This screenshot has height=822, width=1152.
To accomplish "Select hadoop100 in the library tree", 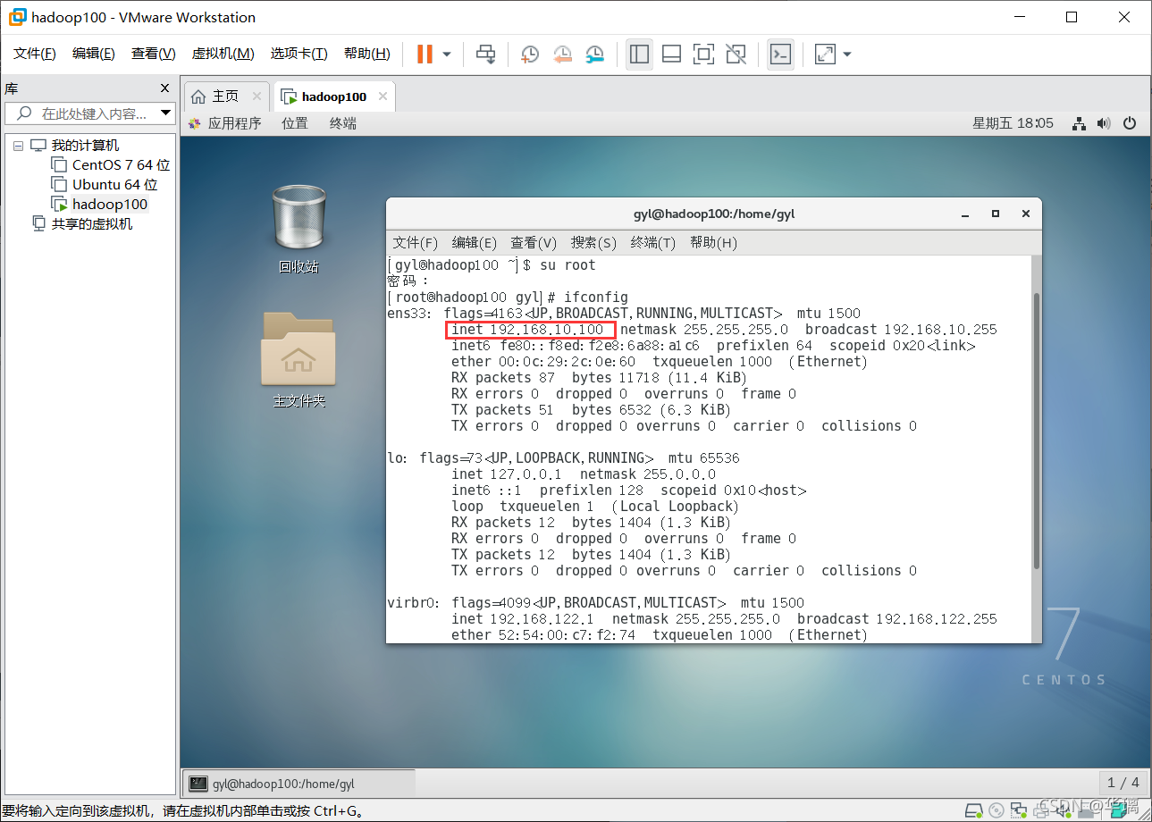I will click(x=109, y=204).
